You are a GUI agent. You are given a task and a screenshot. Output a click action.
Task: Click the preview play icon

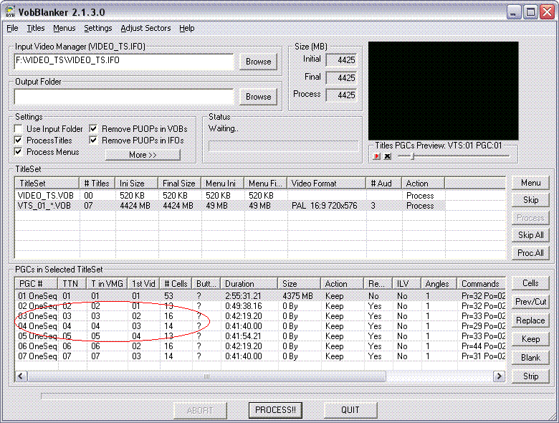click(x=376, y=156)
